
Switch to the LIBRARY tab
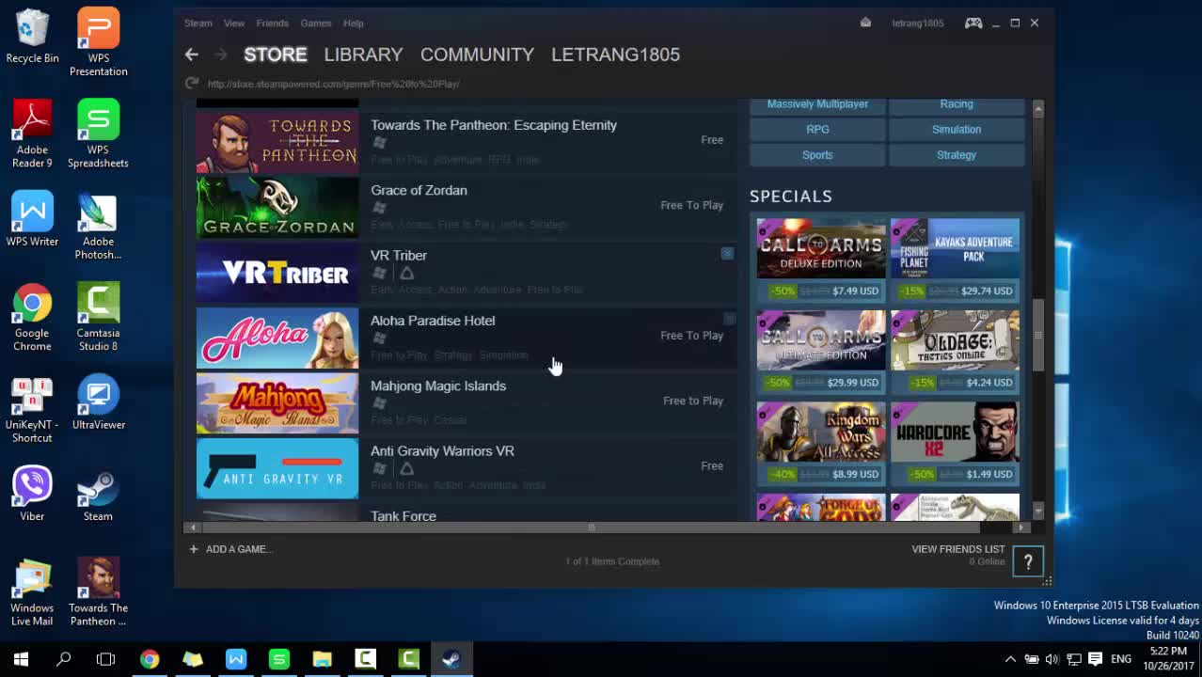tap(363, 55)
